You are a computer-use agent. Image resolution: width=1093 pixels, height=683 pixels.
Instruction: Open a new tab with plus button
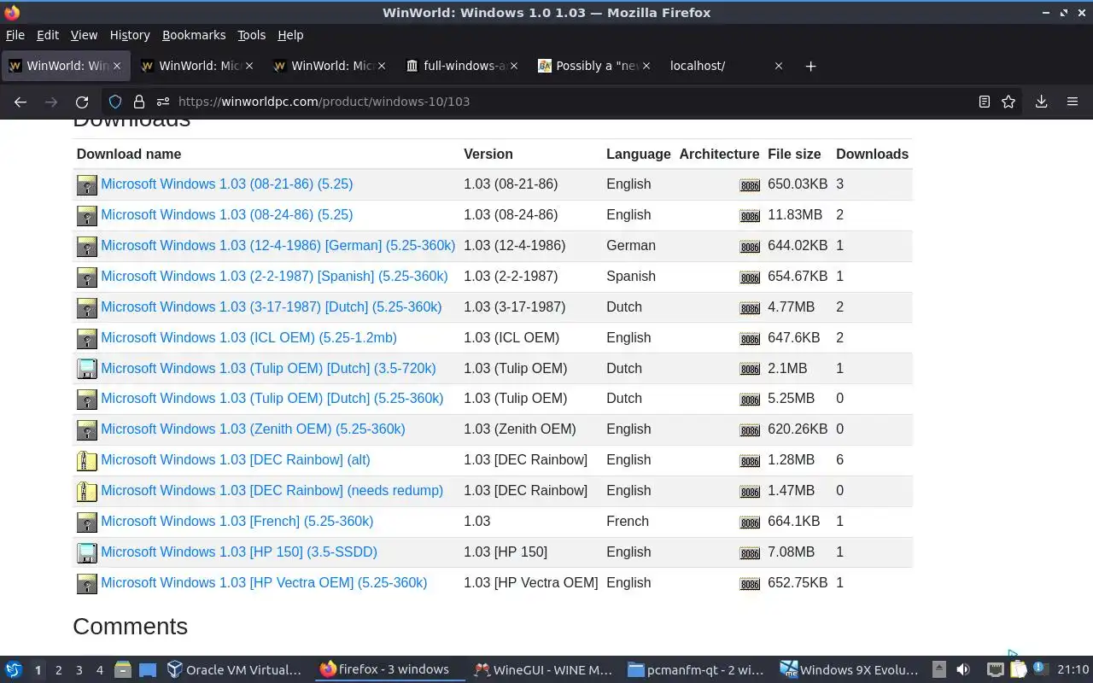[x=810, y=66]
